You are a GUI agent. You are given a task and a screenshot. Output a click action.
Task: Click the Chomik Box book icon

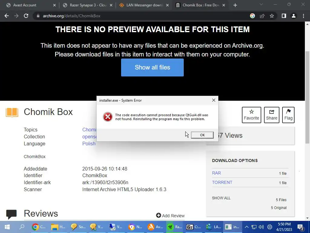point(12,112)
